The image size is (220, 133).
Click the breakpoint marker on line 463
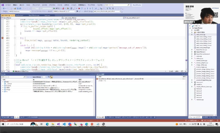[3, 38]
